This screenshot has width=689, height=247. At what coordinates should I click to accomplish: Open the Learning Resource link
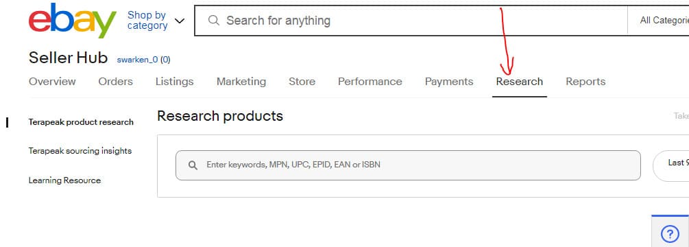64,180
